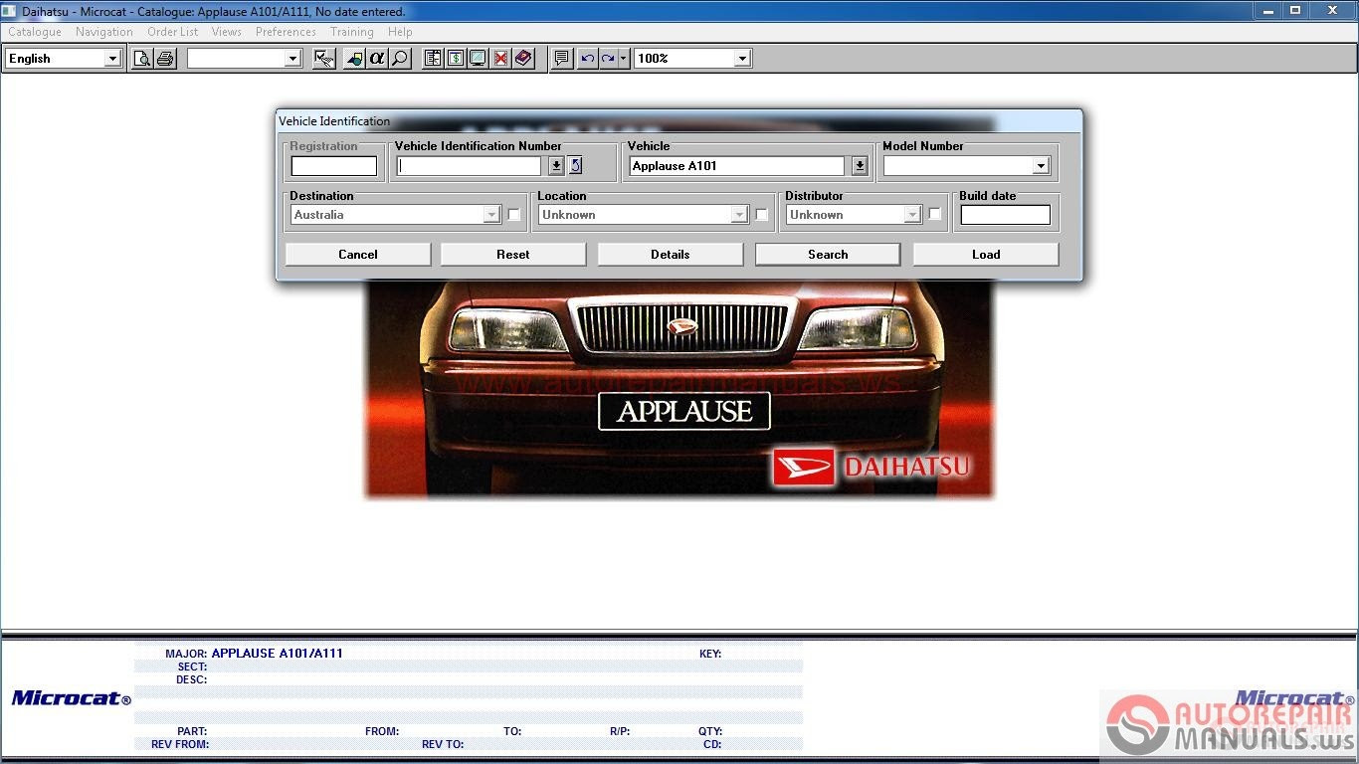Maximize the Microcat window

(1295, 10)
